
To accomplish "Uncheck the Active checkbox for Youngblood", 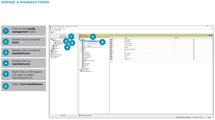I will pos(194,59).
